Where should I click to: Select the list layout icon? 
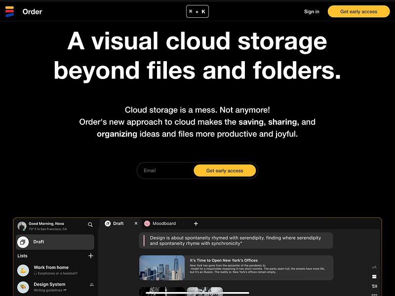point(374,277)
